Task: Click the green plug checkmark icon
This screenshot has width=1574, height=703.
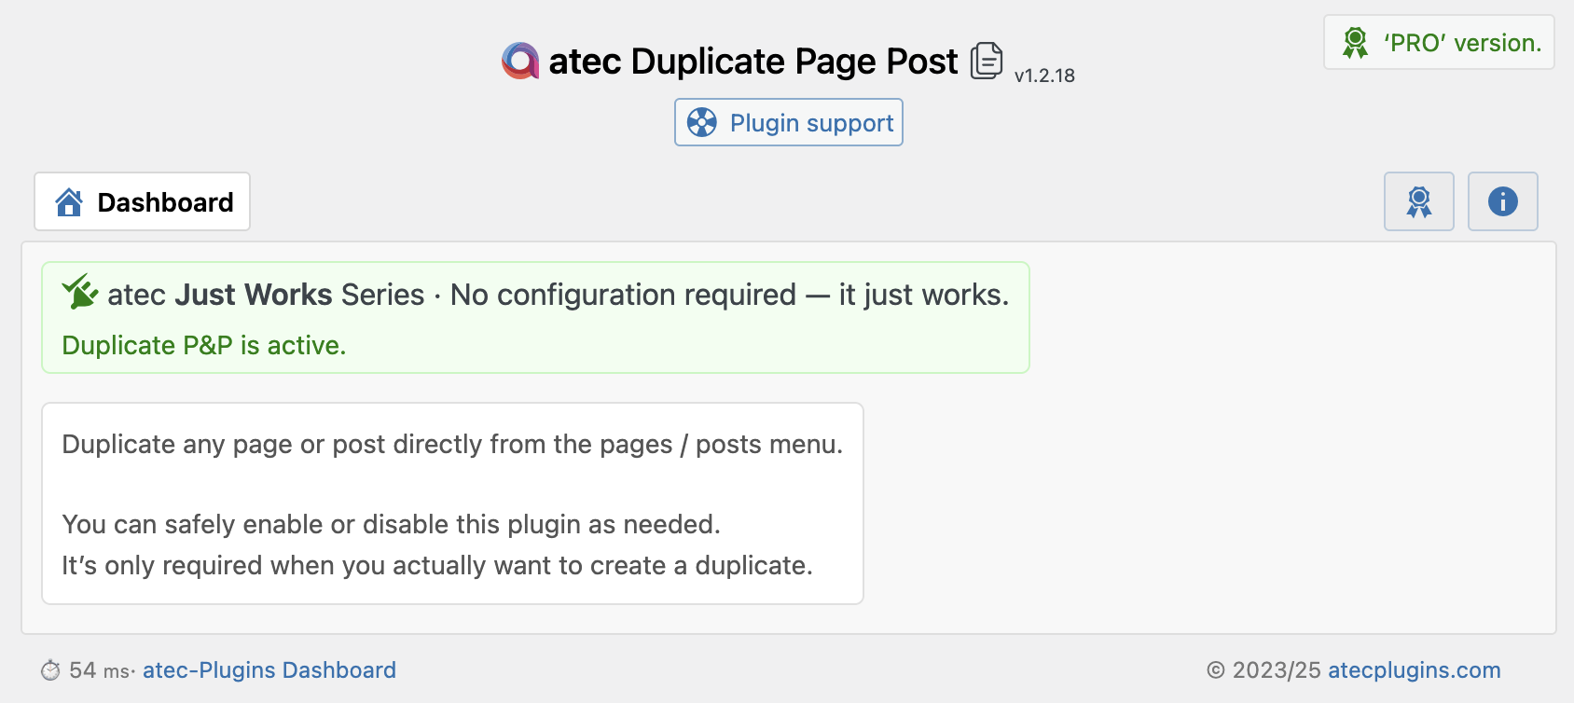Action: click(80, 292)
